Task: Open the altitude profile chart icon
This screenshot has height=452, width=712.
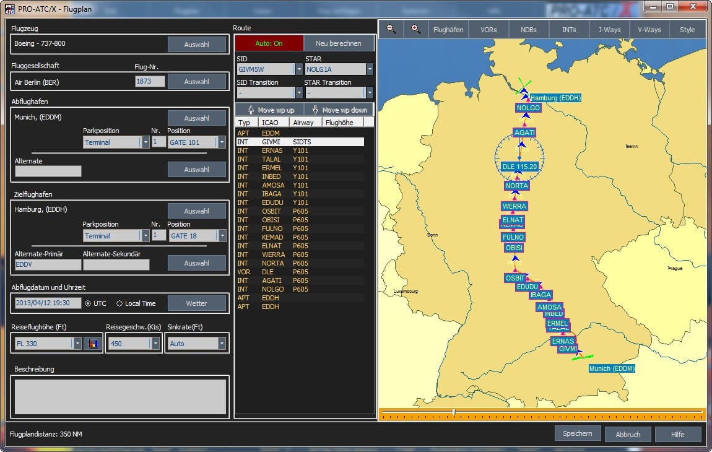Action: [x=93, y=344]
